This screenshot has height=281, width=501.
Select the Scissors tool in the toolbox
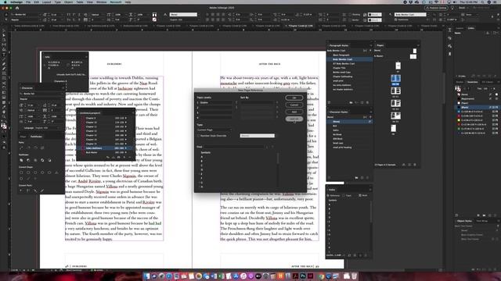[x=4, y=84]
